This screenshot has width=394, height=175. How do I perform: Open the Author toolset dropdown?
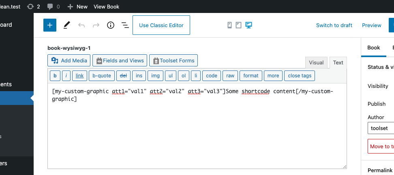[x=381, y=128]
